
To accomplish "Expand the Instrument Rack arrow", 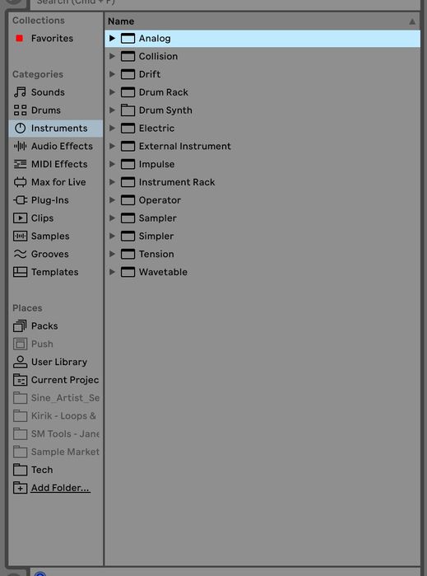I will pyautogui.click(x=112, y=182).
